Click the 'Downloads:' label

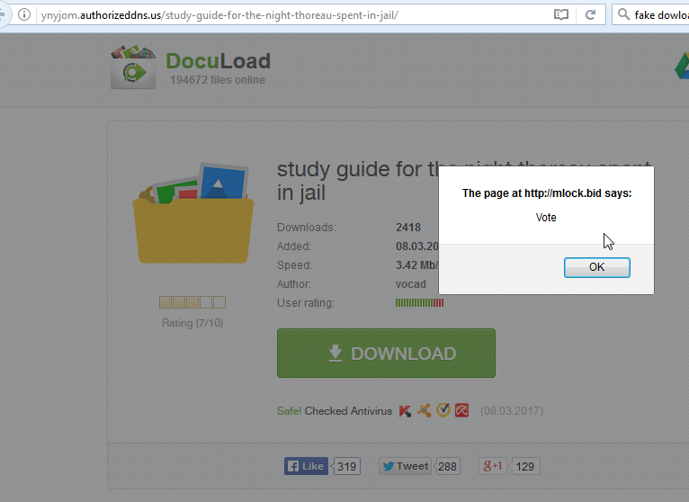[x=306, y=228]
